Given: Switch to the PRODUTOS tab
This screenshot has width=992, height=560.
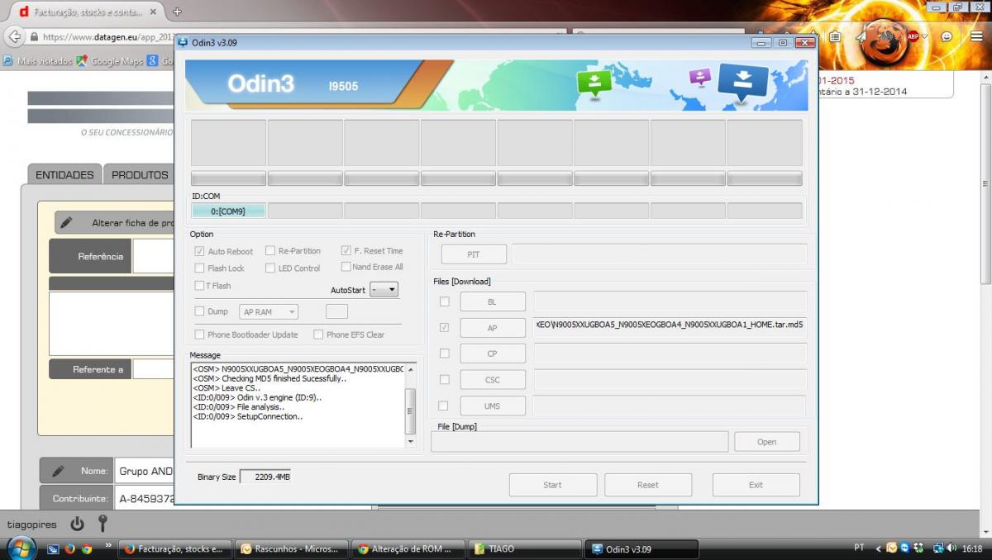Looking at the screenshot, I should tap(140, 174).
